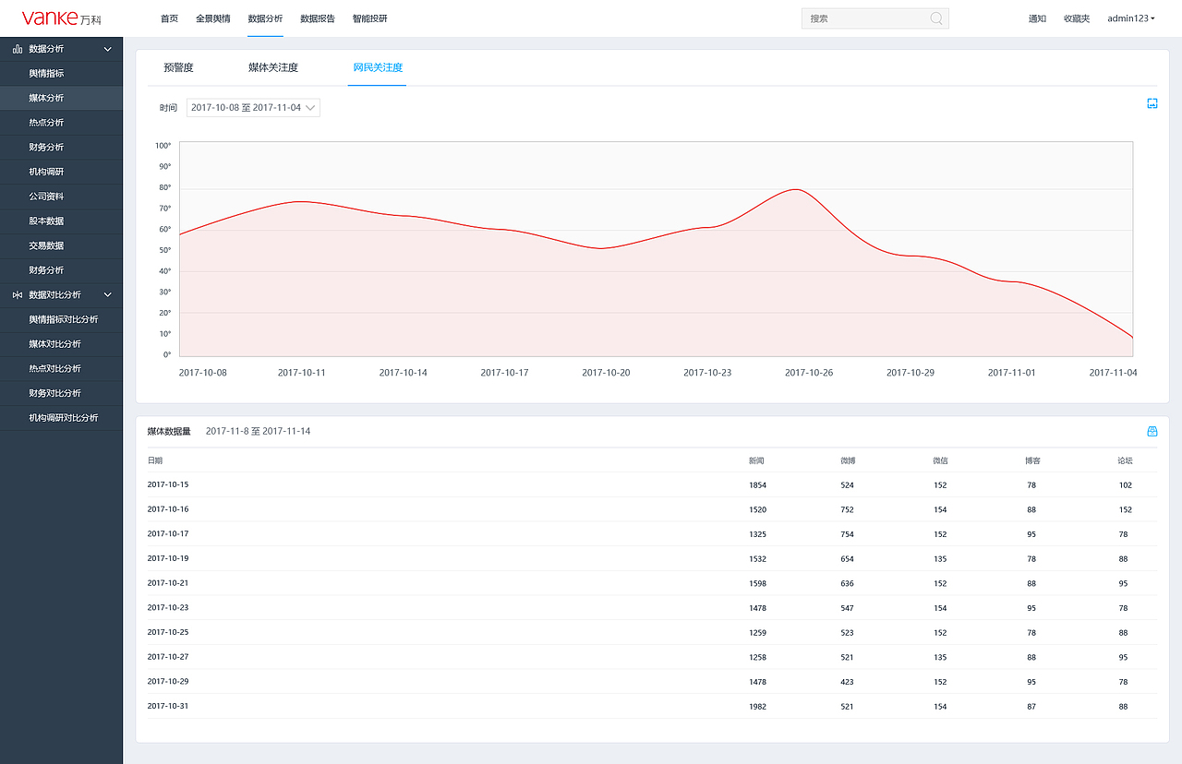Click the 2017-10-25 table row date
Viewport: 1182px width, 764px height.
[x=168, y=632]
